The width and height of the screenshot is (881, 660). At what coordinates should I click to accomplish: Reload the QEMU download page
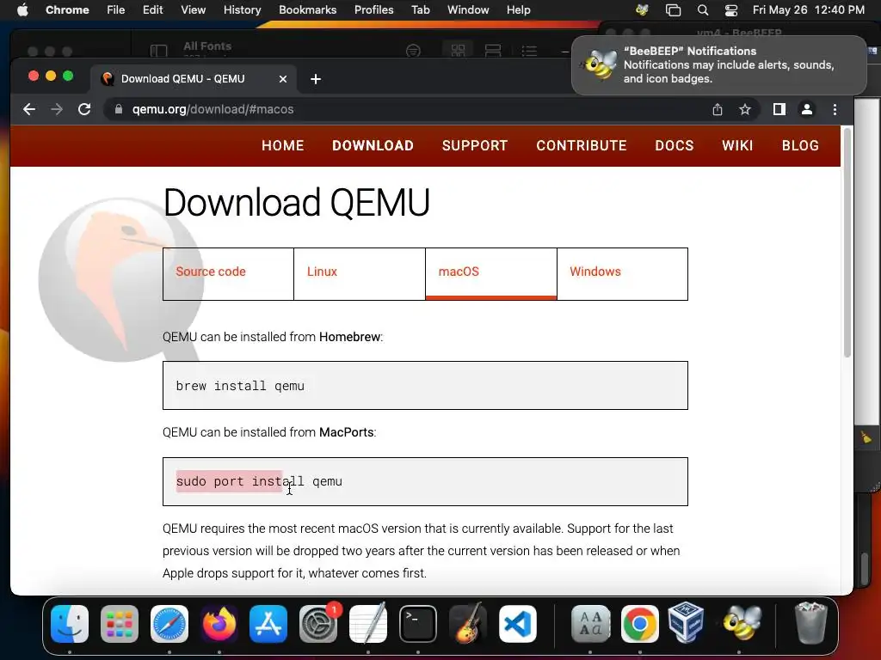(84, 109)
